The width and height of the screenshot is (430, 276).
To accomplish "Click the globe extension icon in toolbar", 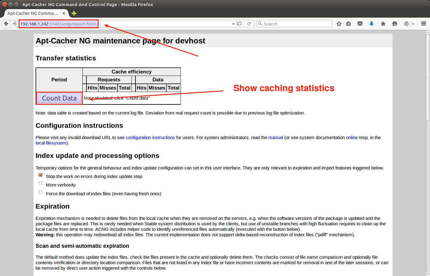I will click(406, 24).
